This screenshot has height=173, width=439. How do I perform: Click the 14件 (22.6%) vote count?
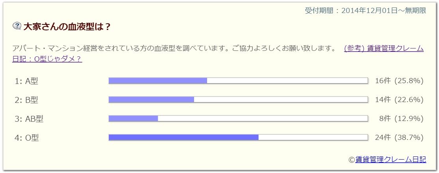[399, 100]
